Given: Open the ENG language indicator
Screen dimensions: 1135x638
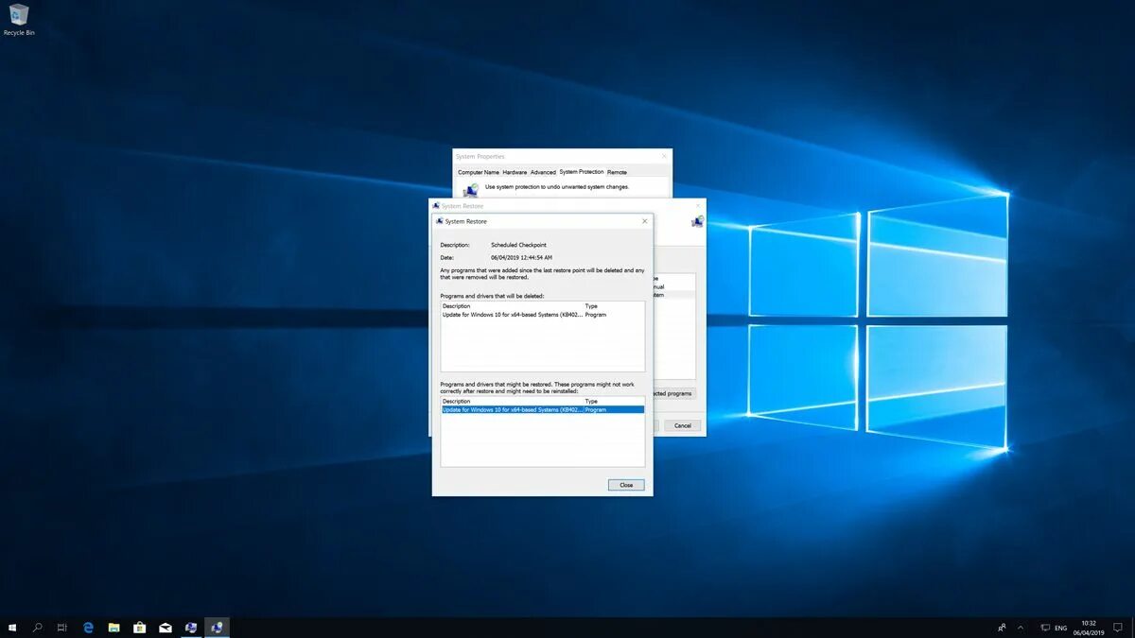Looking at the screenshot, I should [x=1061, y=628].
